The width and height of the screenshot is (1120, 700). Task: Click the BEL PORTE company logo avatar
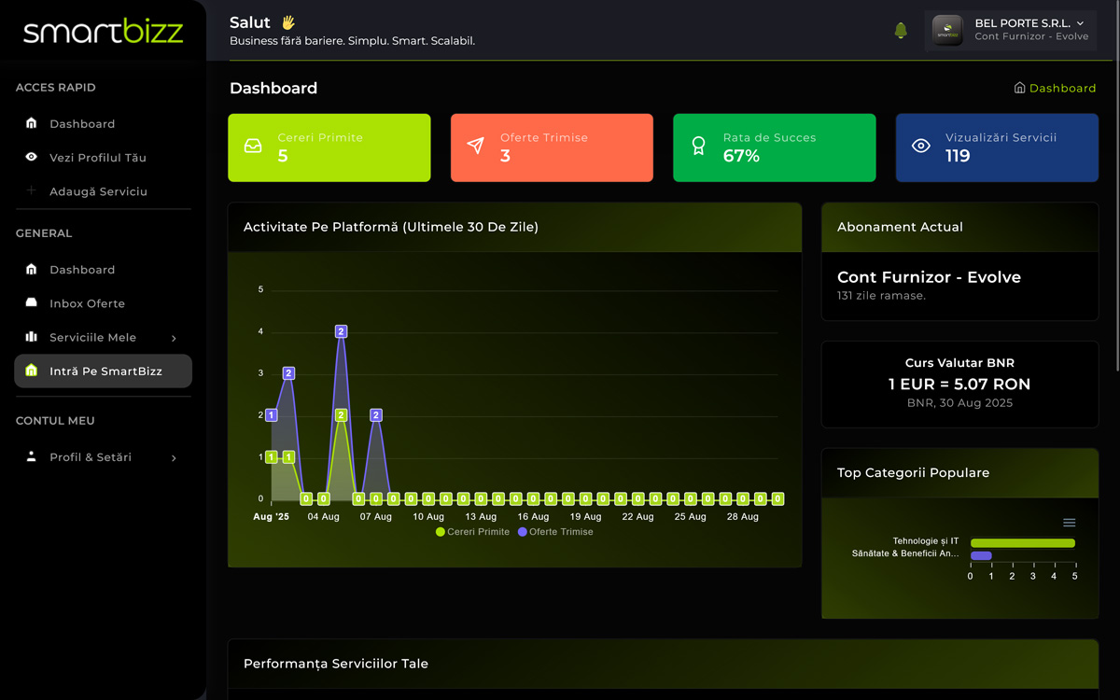947,31
